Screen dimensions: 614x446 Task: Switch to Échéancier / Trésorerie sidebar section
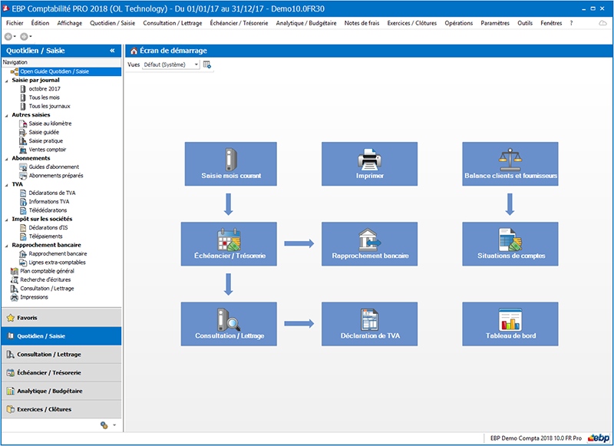click(61, 373)
